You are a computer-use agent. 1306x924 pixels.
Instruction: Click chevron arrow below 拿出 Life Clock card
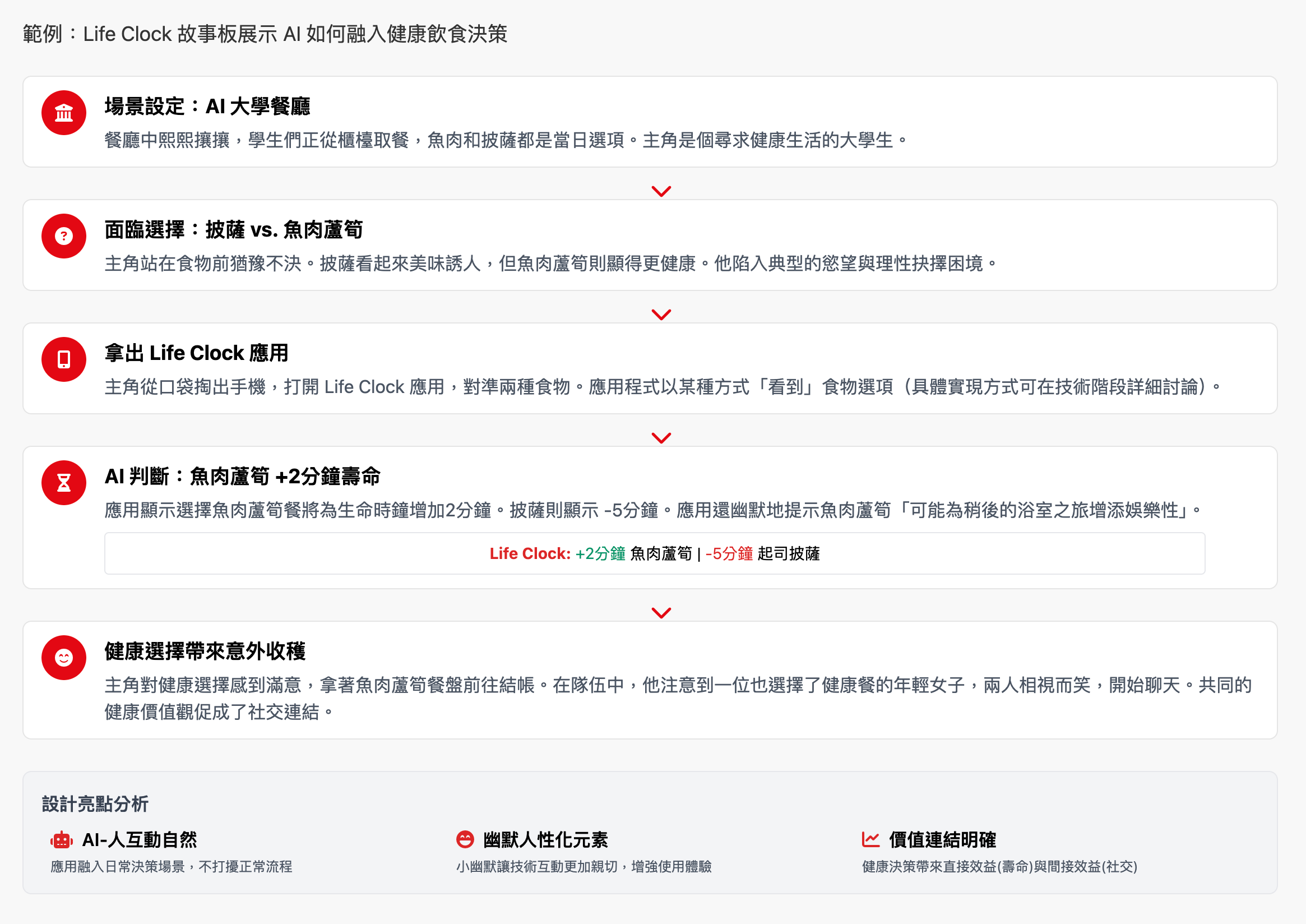[x=661, y=438]
